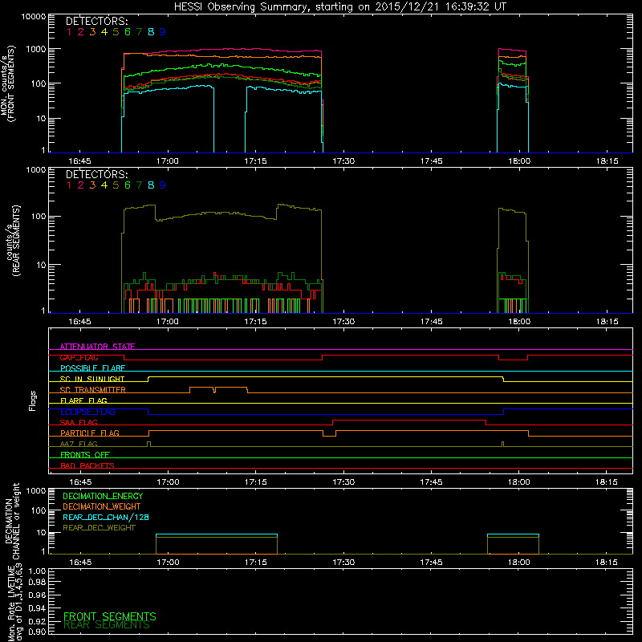Click the HESSI Observing Summary title text
This screenshot has width=642, height=642.
tap(339, 7)
